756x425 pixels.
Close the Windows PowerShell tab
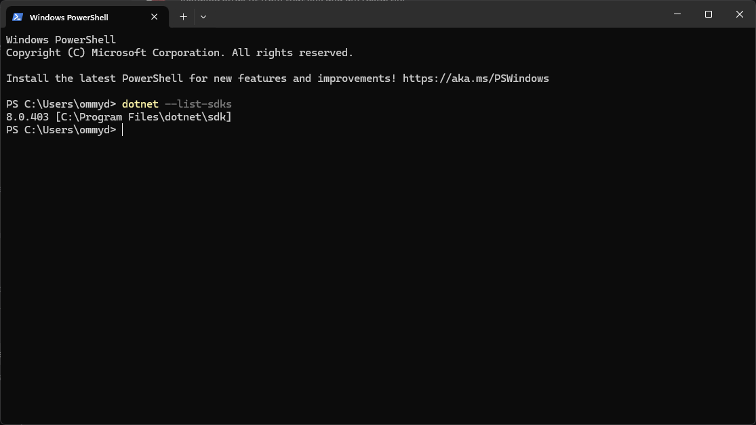(x=155, y=17)
